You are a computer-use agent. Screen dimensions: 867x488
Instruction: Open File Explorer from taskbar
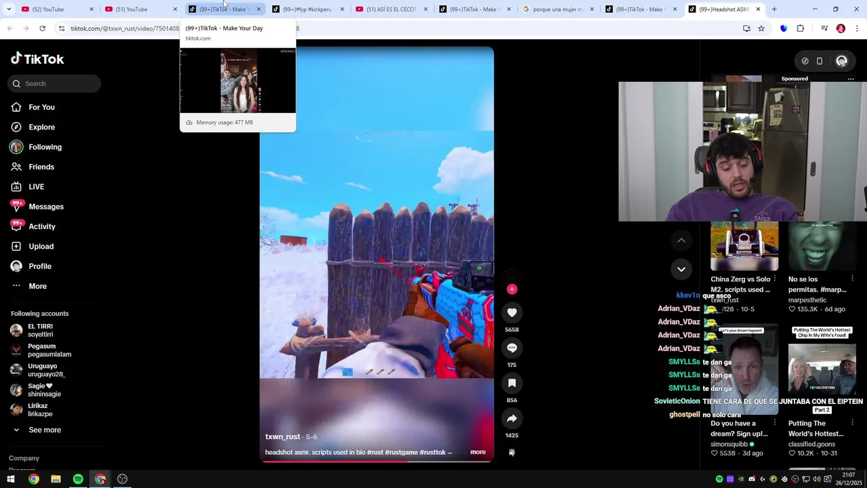pos(56,479)
